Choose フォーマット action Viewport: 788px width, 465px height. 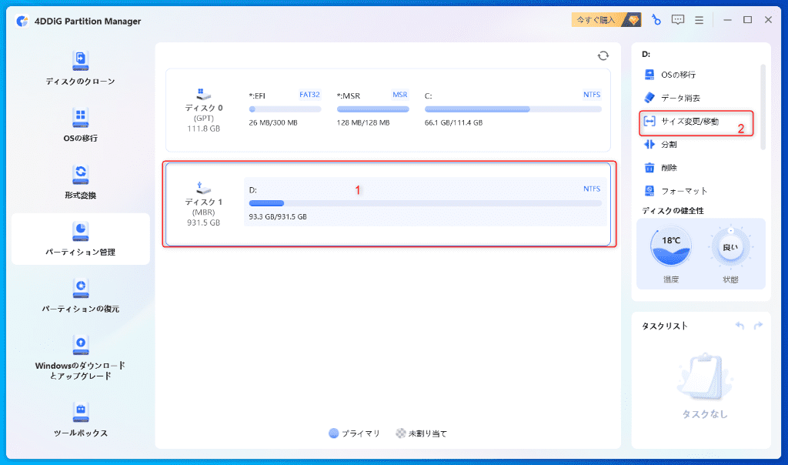[x=676, y=191]
